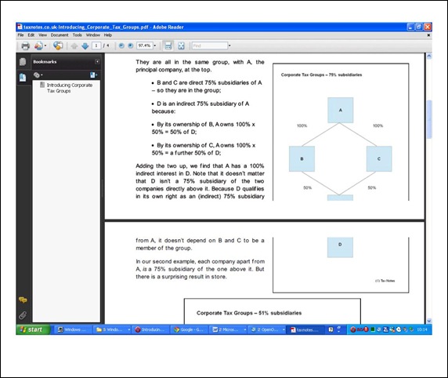Viewport: 448px width, 378px height.
Task: Open the Attachments paperclip panel
Action: tap(23, 315)
